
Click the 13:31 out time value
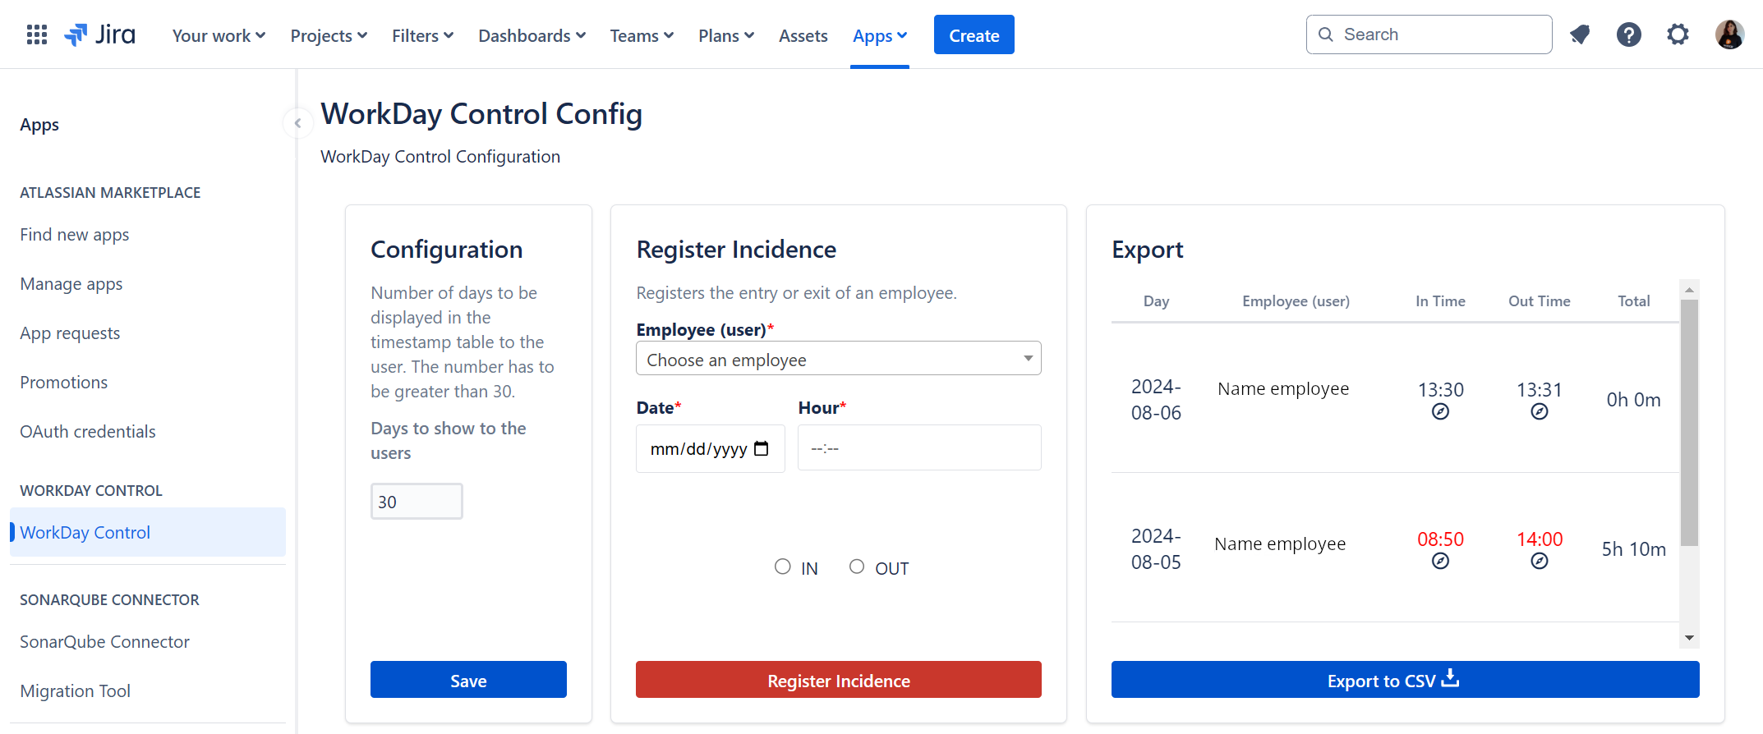[x=1540, y=390]
